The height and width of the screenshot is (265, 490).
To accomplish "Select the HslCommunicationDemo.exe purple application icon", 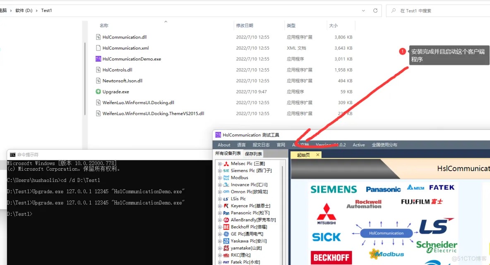I will [98, 59].
